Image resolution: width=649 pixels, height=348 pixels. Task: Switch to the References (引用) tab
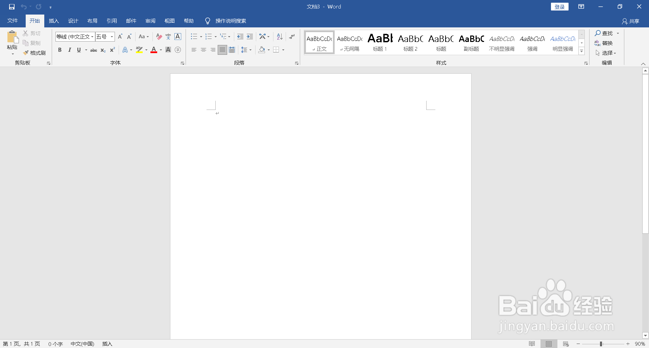pyautogui.click(x=112, y=21)
